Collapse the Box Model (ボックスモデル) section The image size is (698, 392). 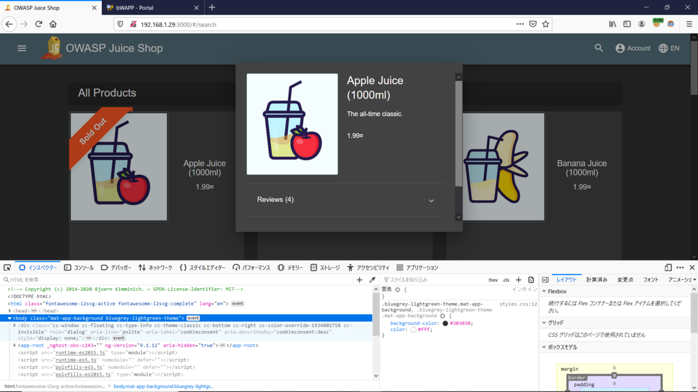click(544, 347)
